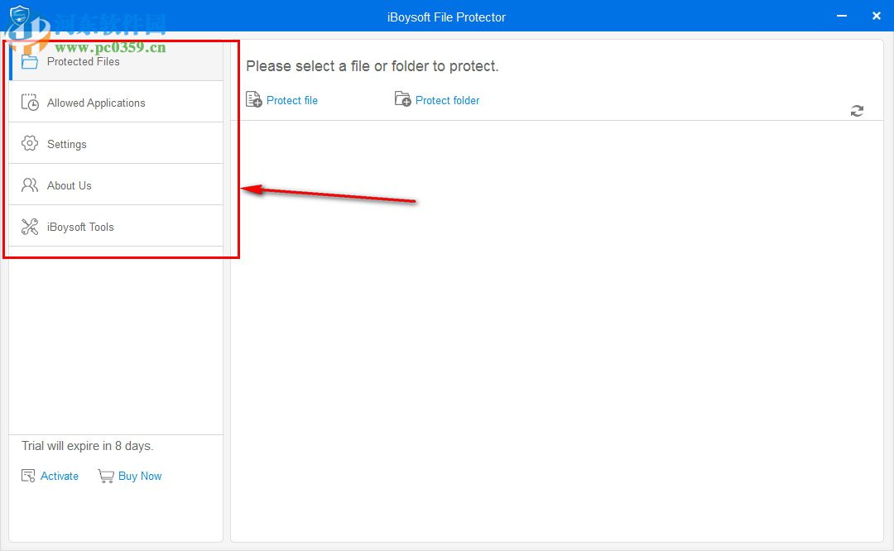Click the iBoysoft shield logo
894x551 pixels.
pyautogui.click(x=18, y=15)
